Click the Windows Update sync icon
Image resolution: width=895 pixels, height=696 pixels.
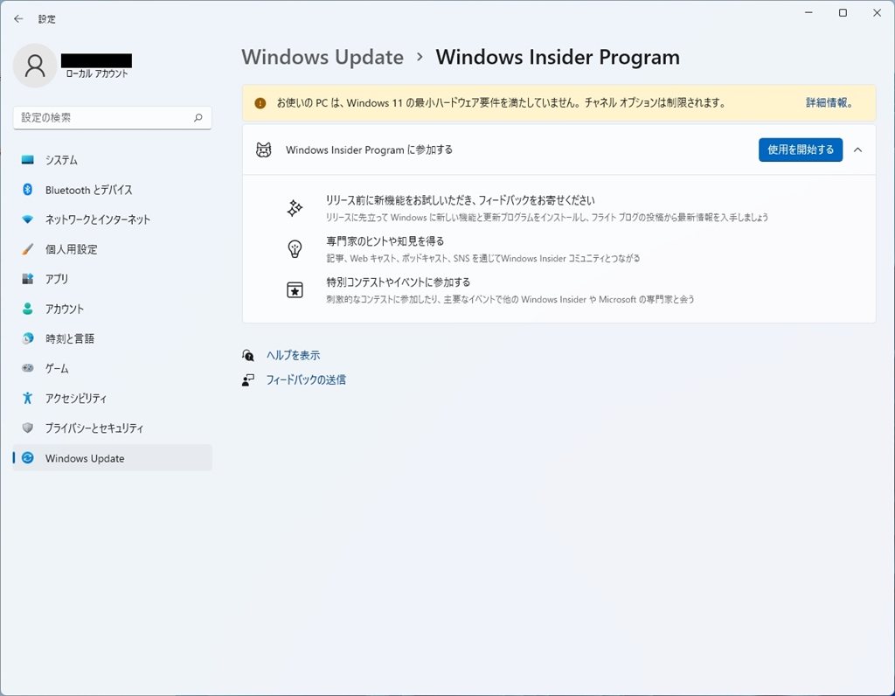click(27, 458)
